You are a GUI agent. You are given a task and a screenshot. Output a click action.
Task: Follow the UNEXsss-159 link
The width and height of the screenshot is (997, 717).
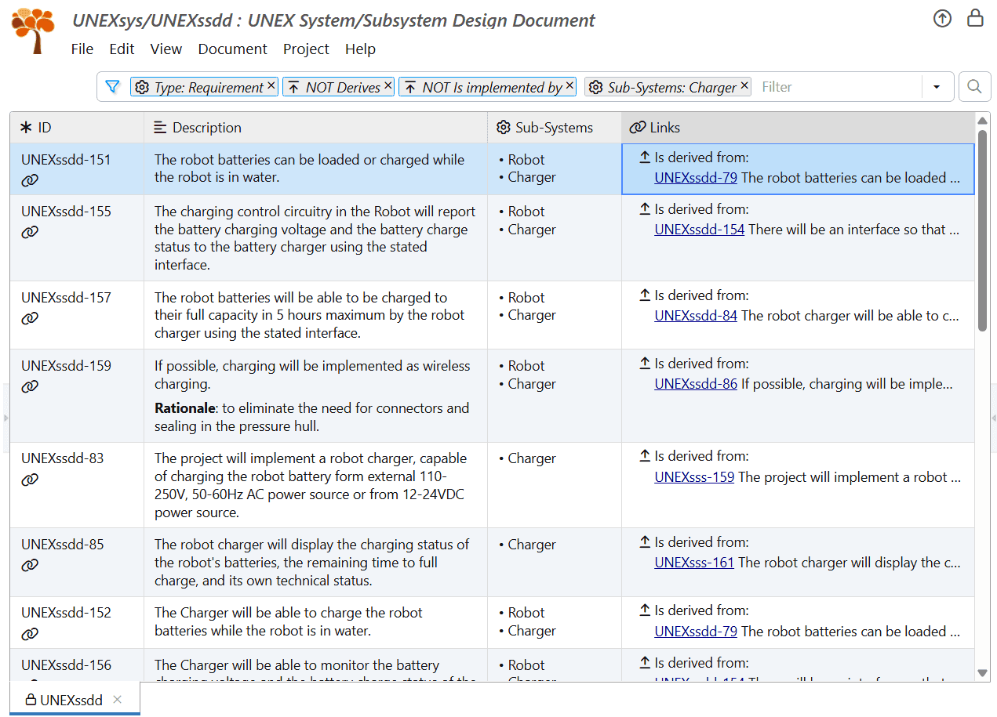(694, 476)
